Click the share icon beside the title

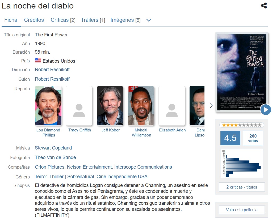264,6
